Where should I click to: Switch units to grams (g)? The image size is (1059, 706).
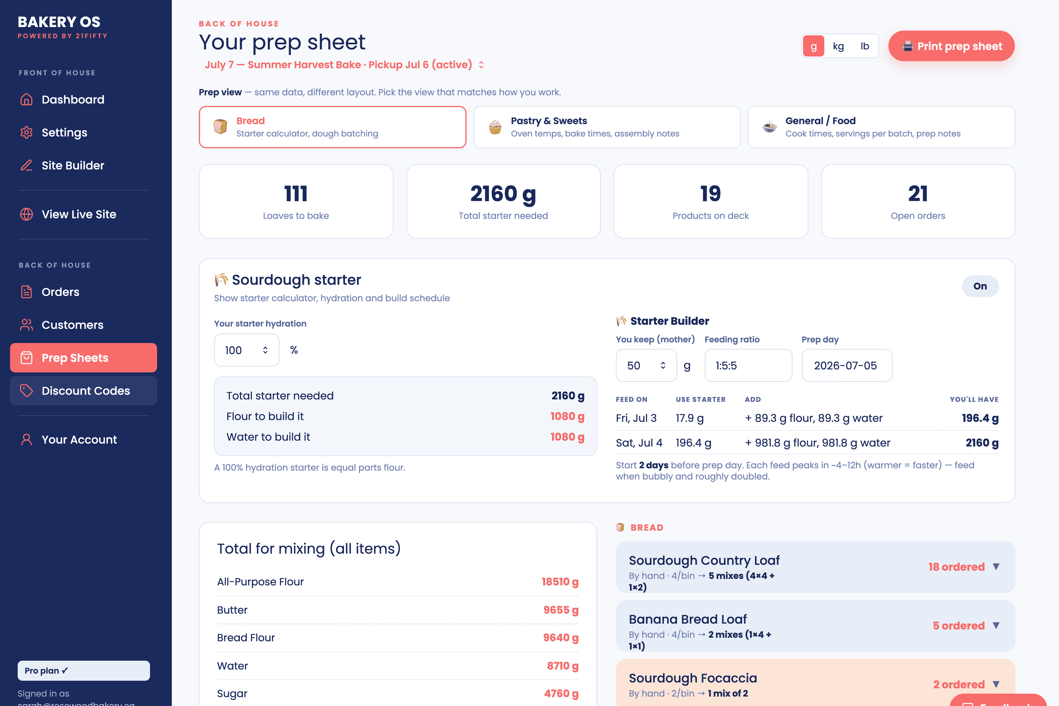pos(814,46)
